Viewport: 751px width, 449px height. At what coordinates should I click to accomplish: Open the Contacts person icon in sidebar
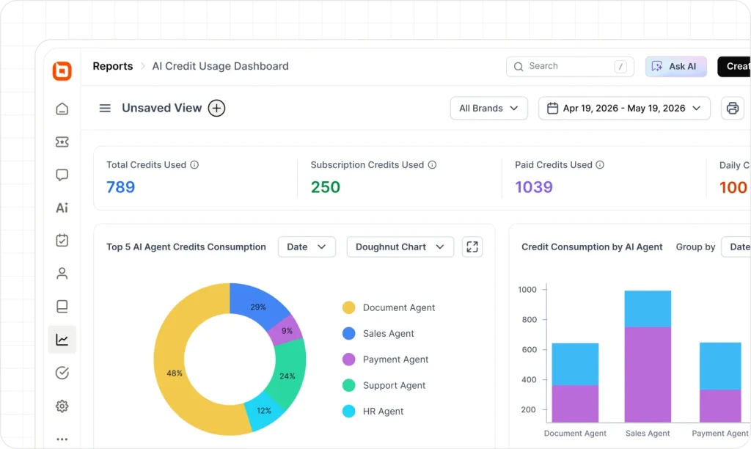pyautogui.click(x=62, y=273)
